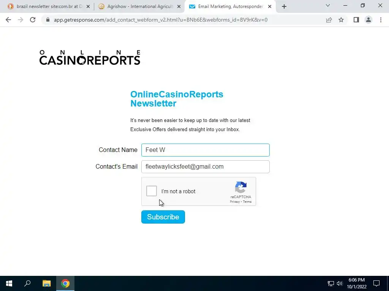Close the Agrishow tab
The width and height of the screenshot is (389, 291).
pos(179,6)
